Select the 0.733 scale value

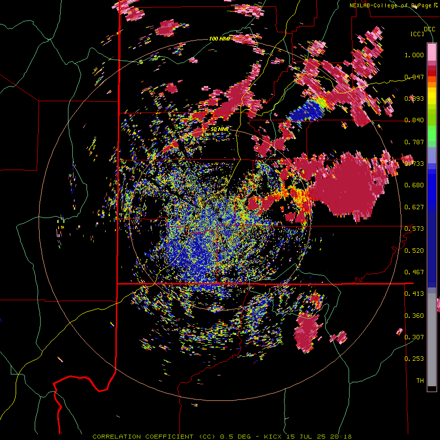point(414,164)
